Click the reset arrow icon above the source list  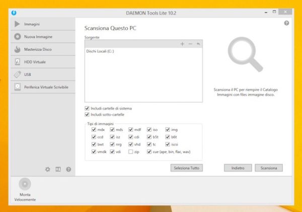(x=198, y=44)
